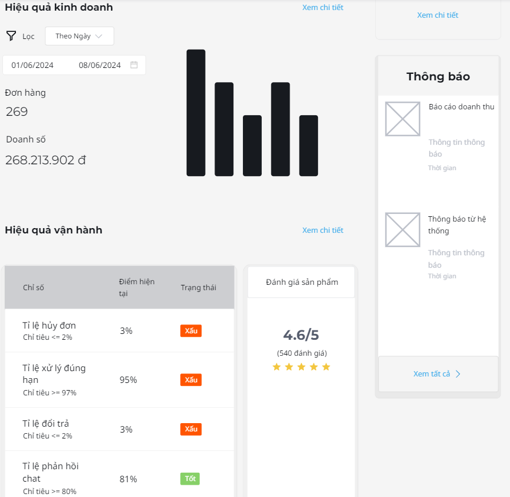The height and width of the screenshot is (497, 510).
Task: Click the Lọc filter label
Action: click(x=28, y=37)
